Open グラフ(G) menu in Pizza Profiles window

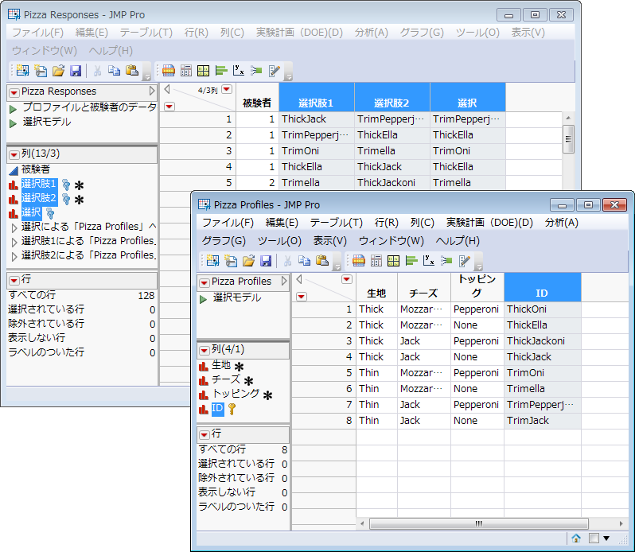tap(224, 241)
